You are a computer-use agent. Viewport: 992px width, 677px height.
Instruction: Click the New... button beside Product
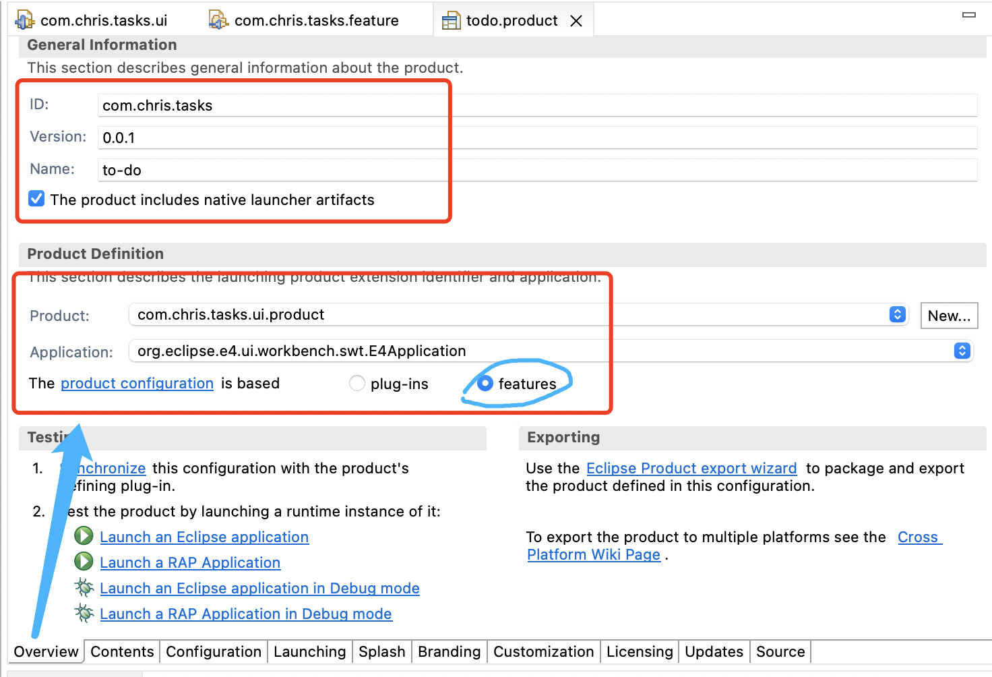[949, 316]
